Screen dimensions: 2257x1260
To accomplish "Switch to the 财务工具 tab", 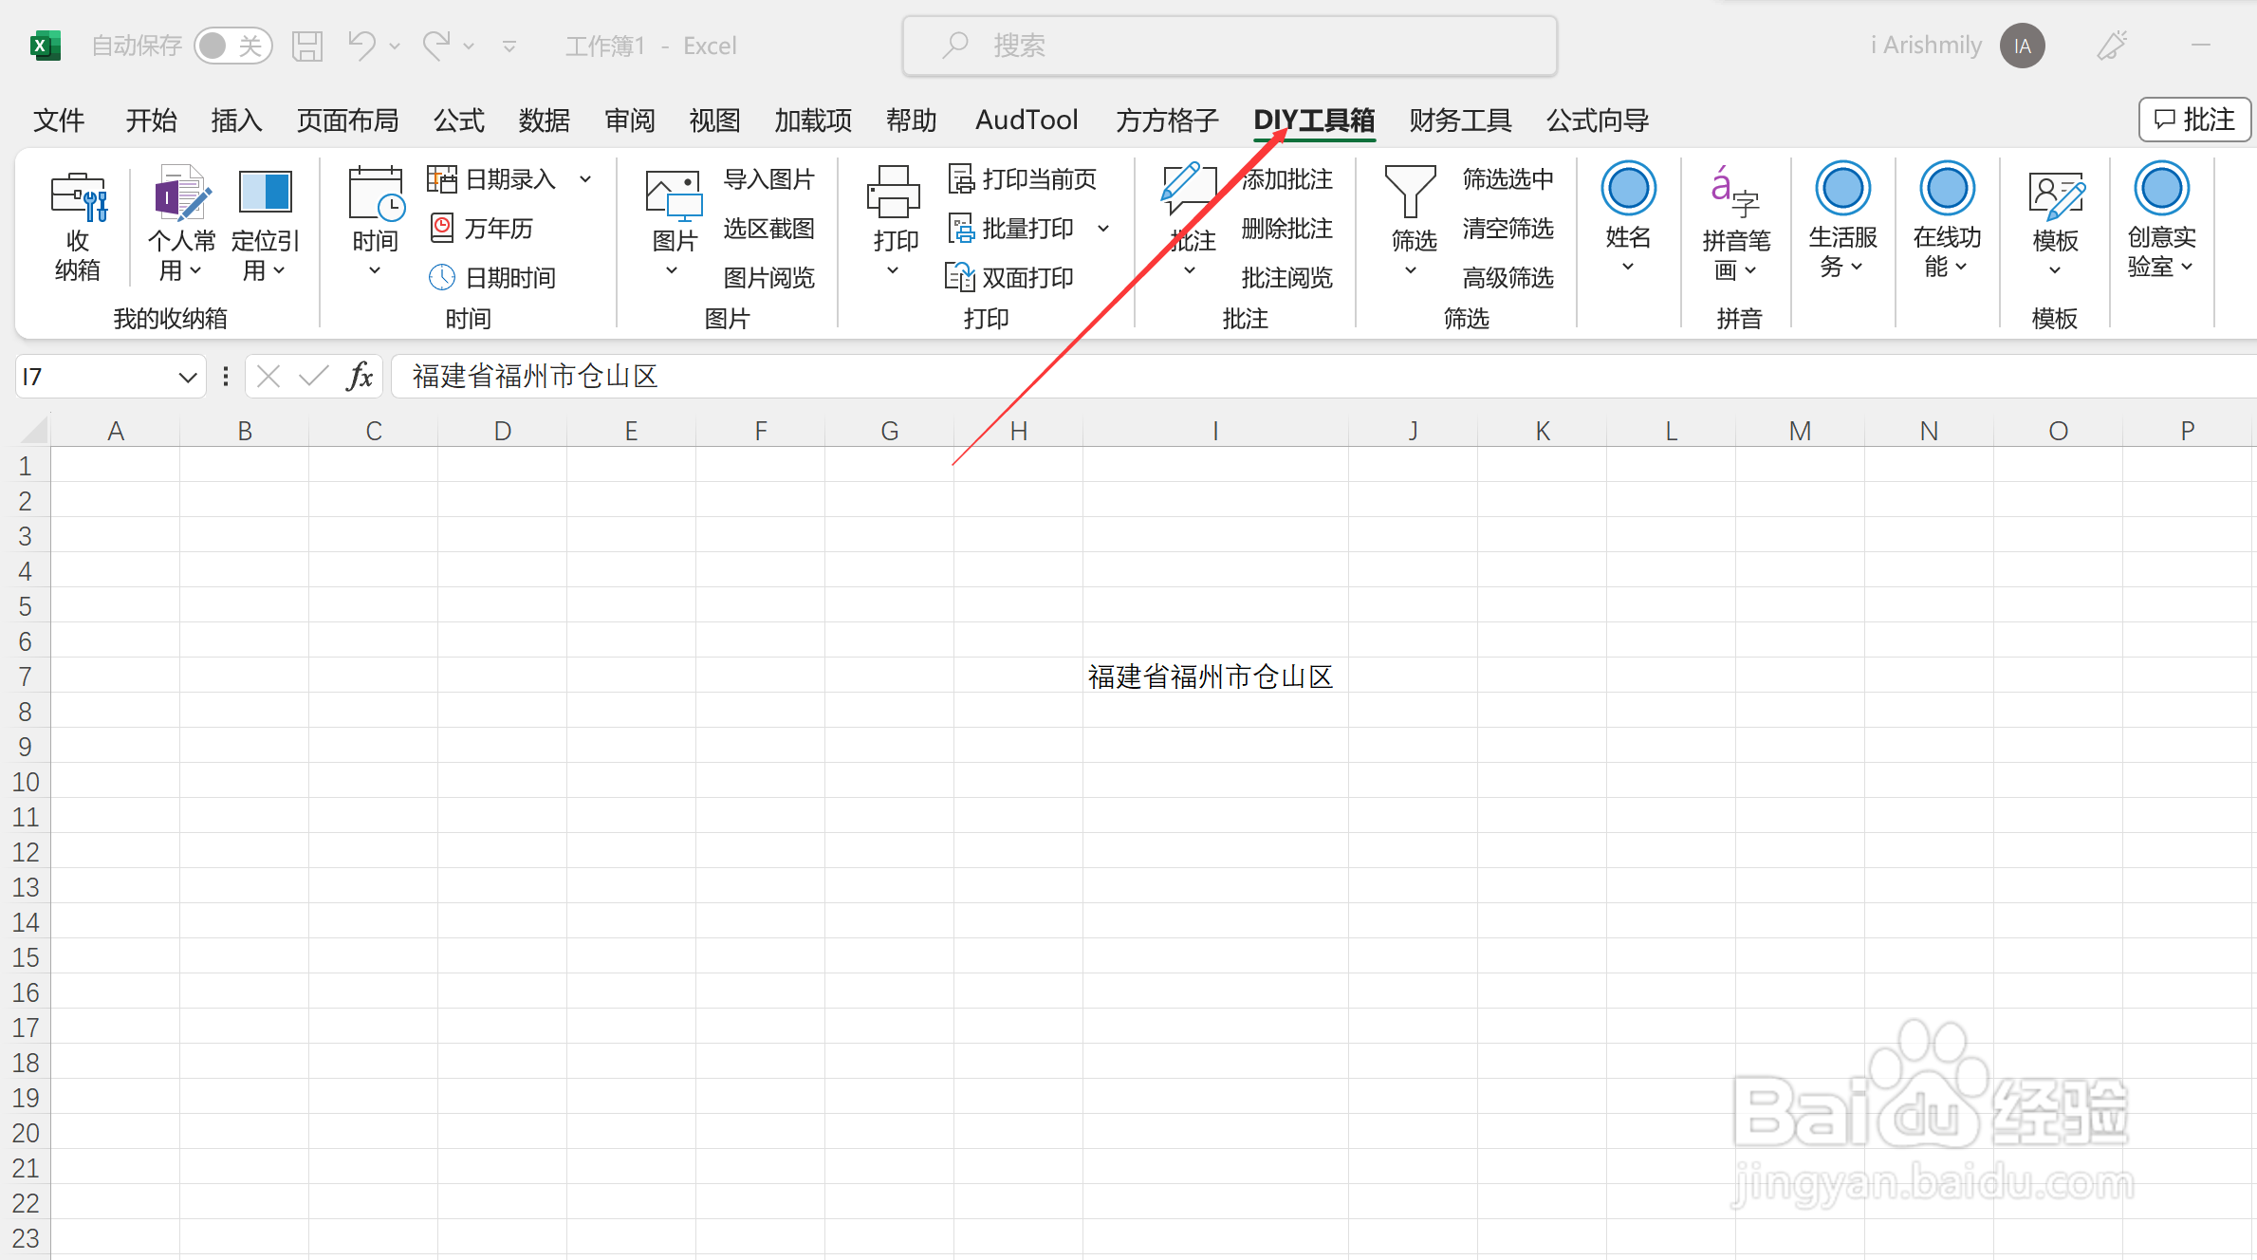I will click(x=1460, y=120).
